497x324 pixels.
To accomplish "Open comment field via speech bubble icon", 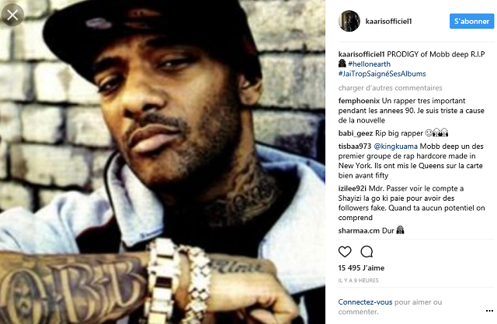I will (x=367, y=252).
